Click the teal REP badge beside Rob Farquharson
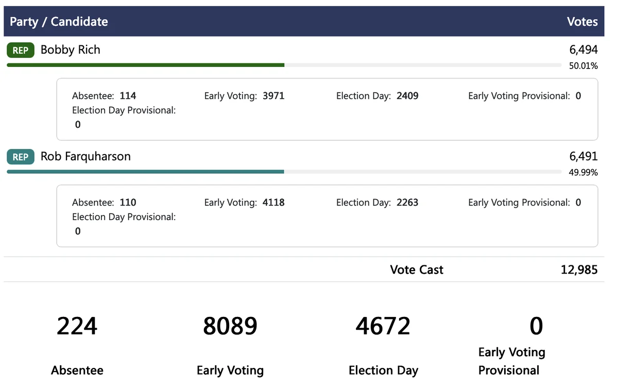Image resolution: width=618 pixels, height=388 pixels. (21, 157)
